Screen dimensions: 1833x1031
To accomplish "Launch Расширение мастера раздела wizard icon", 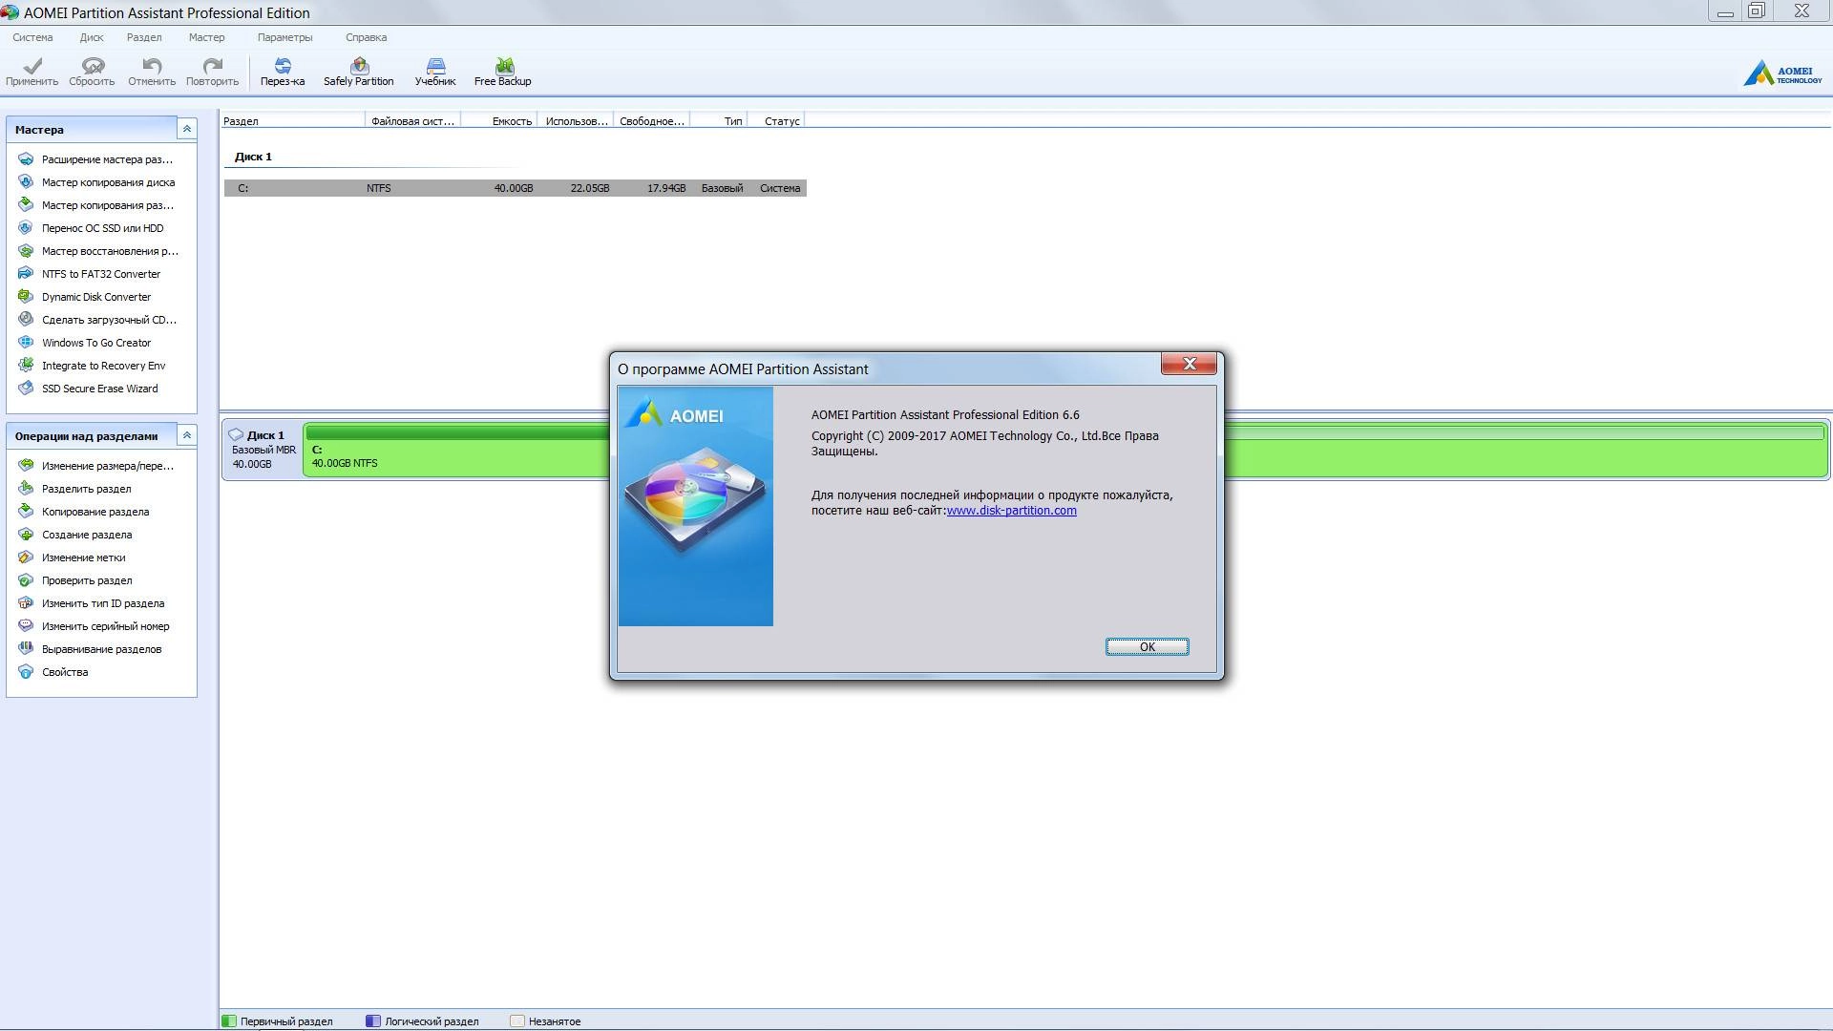I will point(26,159).
